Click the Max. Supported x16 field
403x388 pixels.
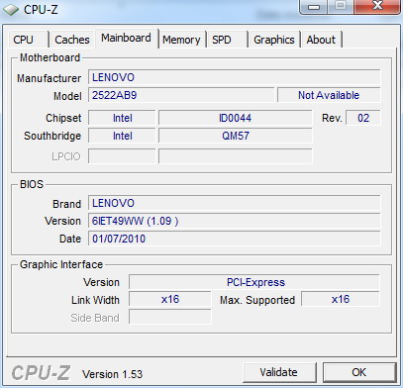[x=341, y=299]
